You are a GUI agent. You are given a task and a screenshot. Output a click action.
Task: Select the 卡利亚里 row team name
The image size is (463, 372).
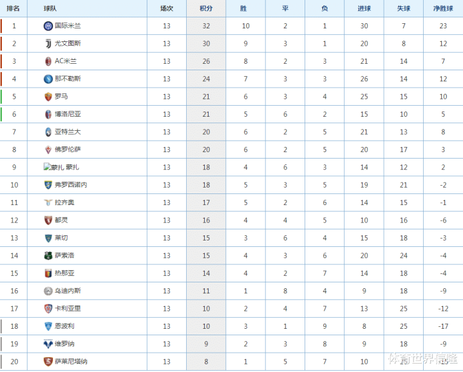[68, 308]
